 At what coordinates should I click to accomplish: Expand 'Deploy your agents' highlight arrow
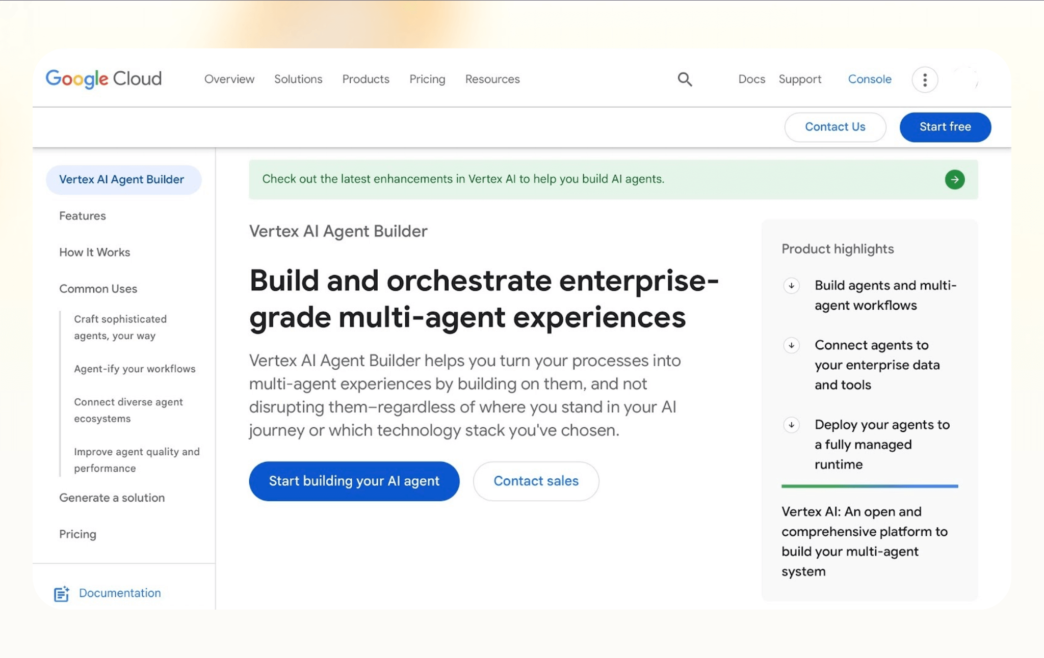pos(791,425)
